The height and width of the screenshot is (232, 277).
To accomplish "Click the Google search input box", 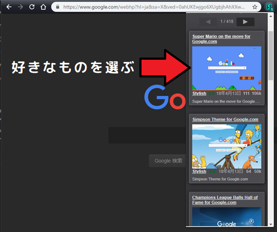I will [147, 135].
